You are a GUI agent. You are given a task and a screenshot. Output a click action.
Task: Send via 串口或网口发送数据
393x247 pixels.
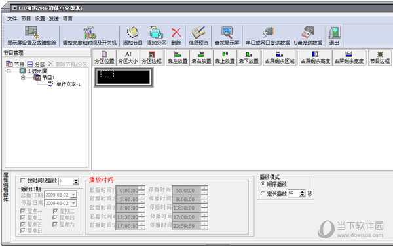pos(268,35)
